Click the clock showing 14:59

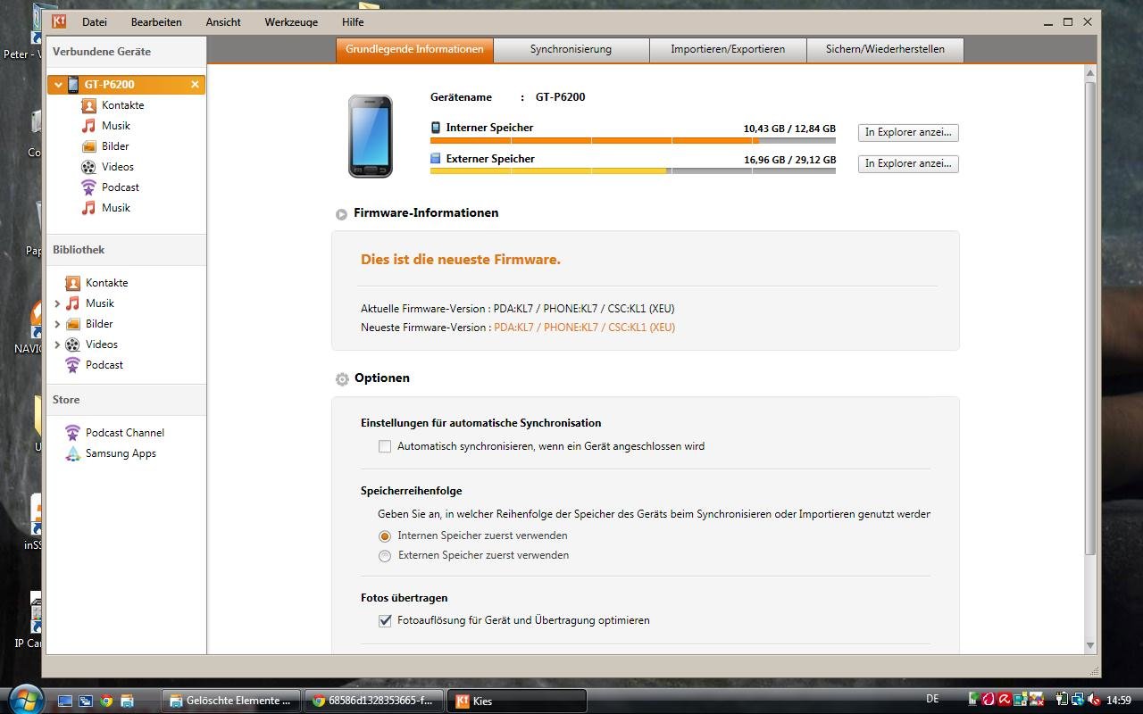1119,701
